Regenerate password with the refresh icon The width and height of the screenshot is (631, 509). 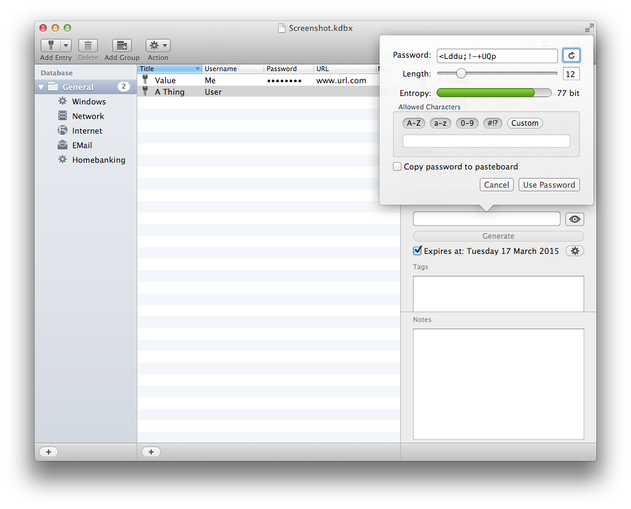(x=571, y=56)
